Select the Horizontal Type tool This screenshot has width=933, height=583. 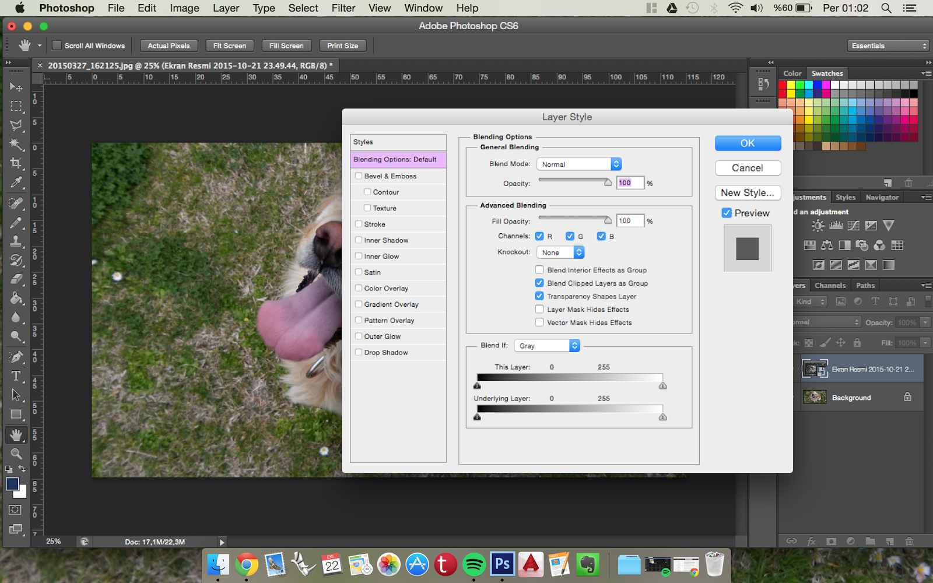point(16,376)
